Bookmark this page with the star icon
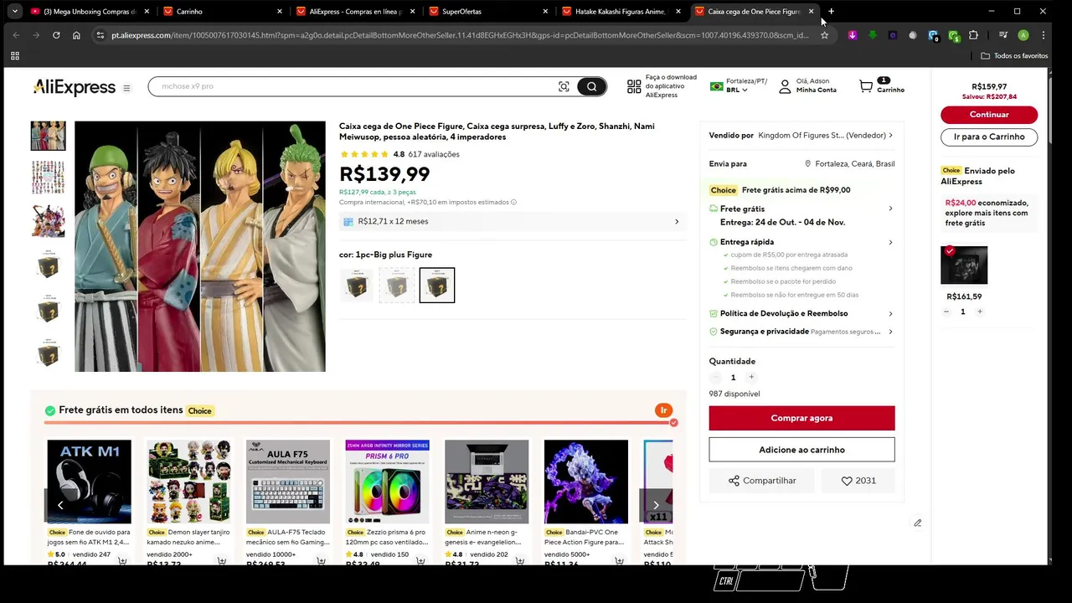The width and height of the screenshot is (1072, 603). (824, 35)
